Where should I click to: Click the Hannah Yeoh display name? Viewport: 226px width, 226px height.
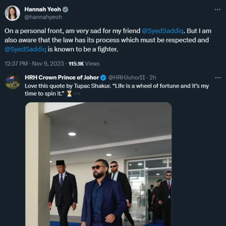43,10
